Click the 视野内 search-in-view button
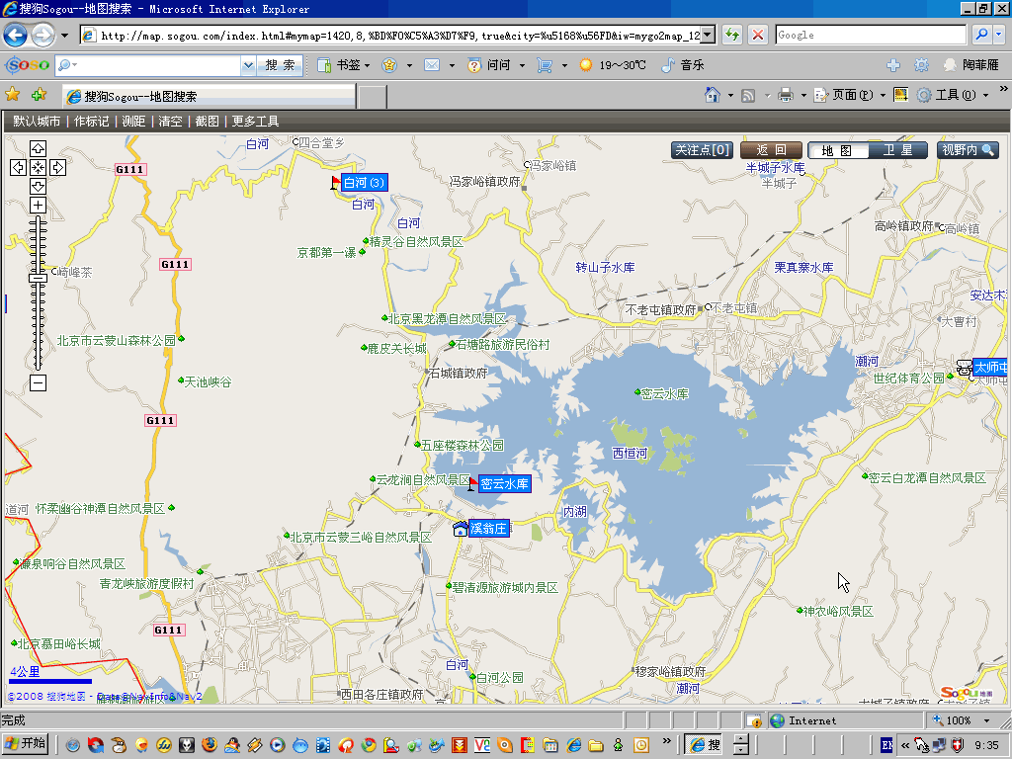The width and height of the screenshot is (1012, 759). (968, 150)
